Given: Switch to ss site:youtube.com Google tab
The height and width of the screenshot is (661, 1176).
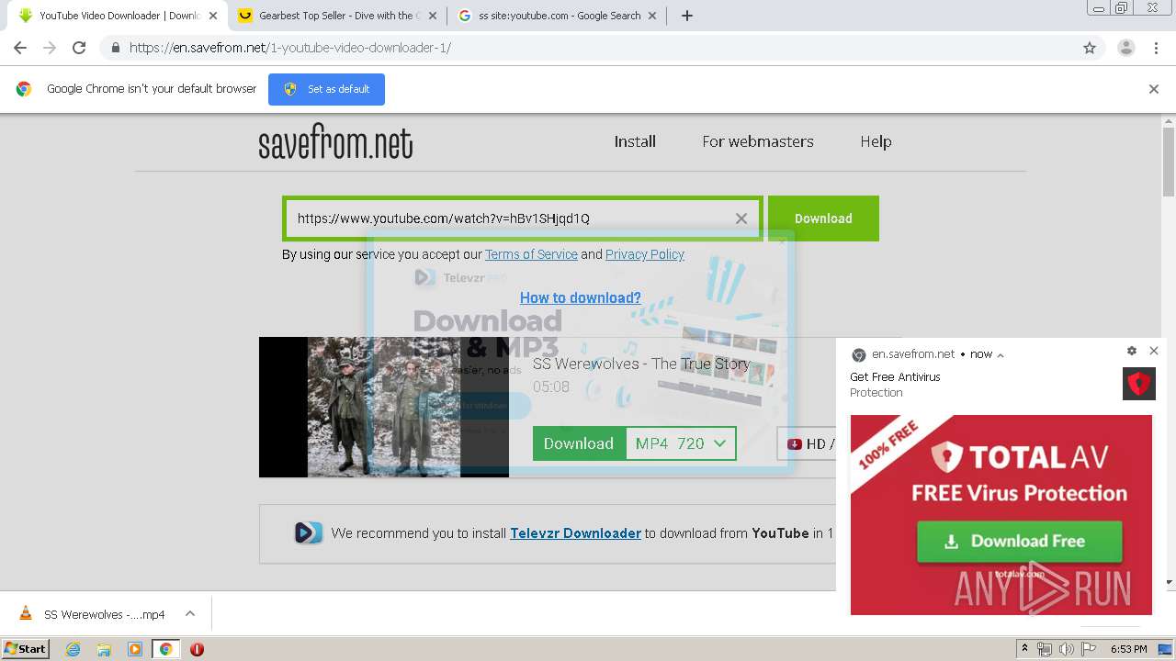Looking at the screenshot, I should click(556, 16).
